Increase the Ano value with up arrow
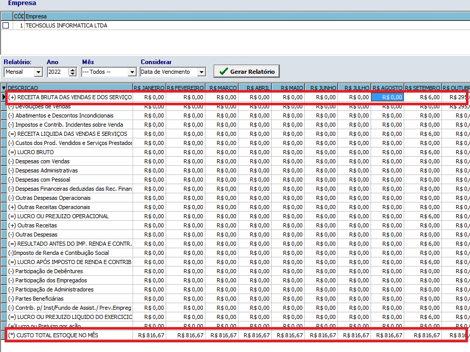 click(72, 70)
